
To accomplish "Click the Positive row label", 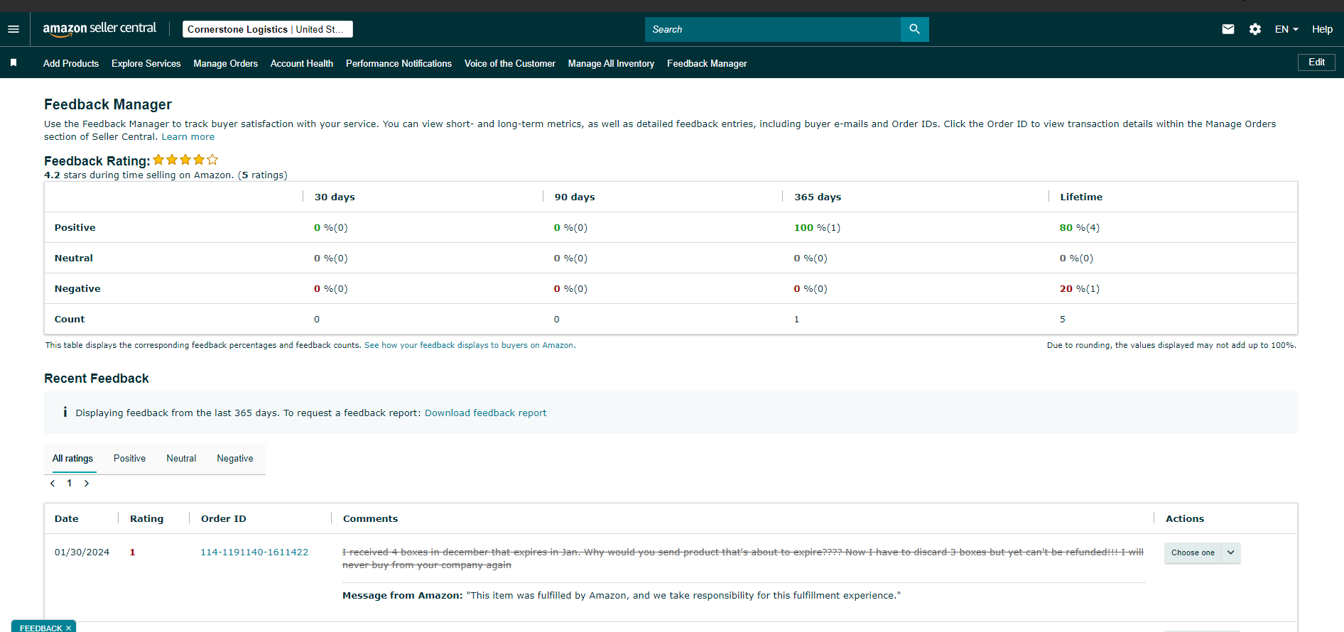I will click(x=75, y=228).
